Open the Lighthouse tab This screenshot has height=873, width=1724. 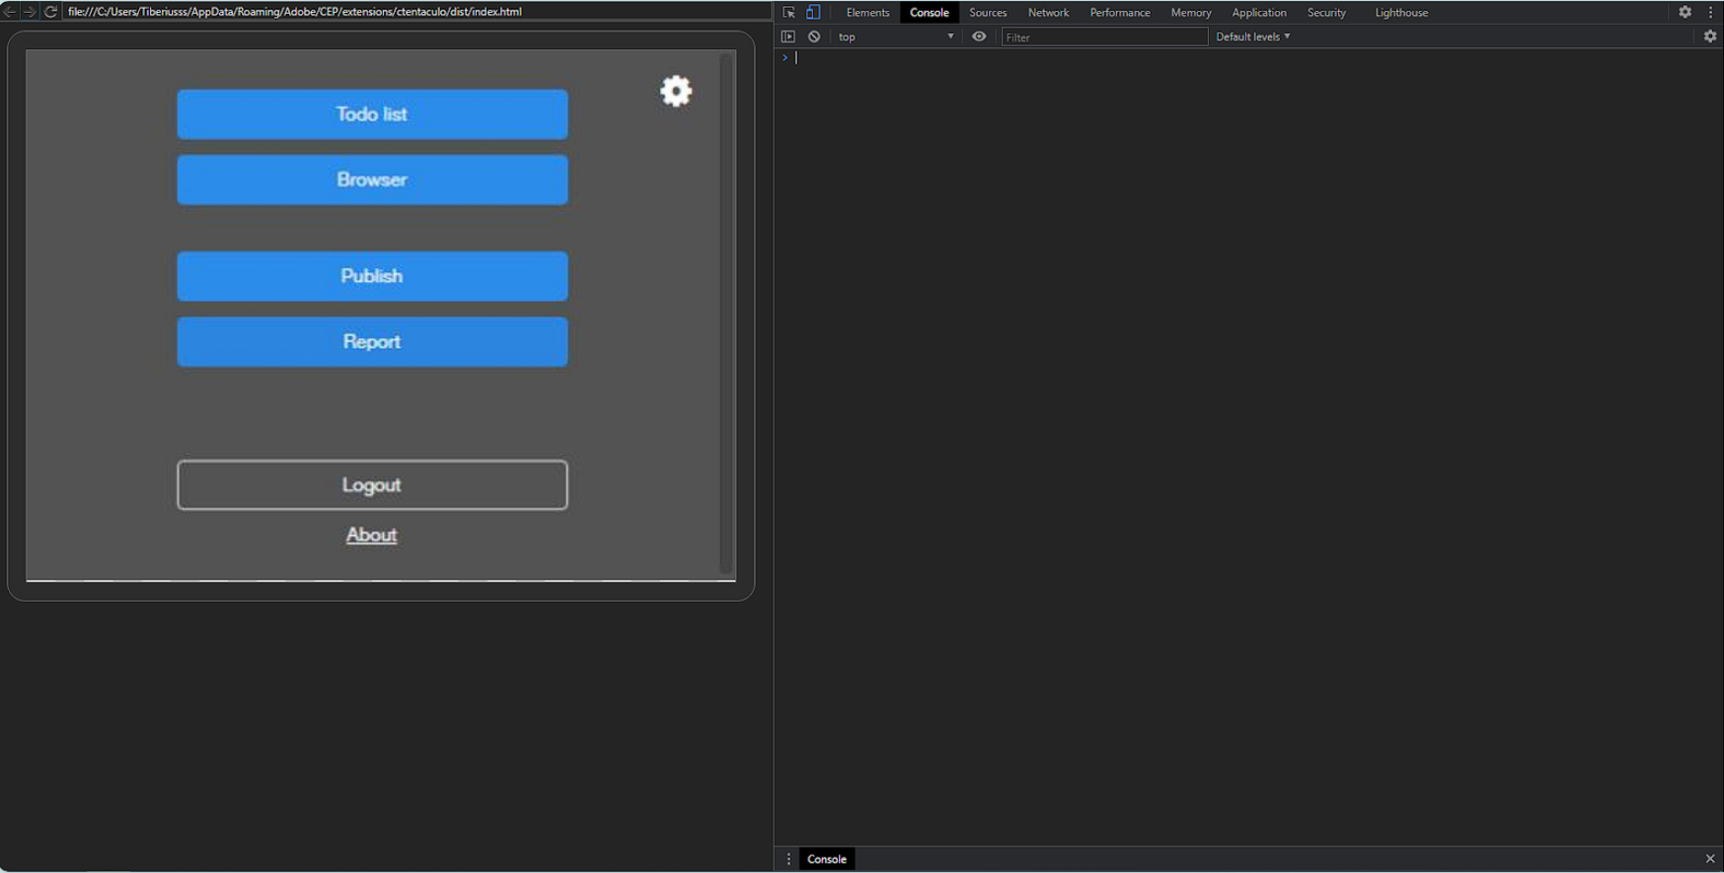pos(1401,13)
